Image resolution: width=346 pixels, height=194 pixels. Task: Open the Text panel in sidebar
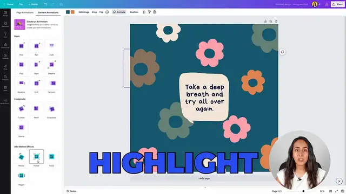pos(5,35)
